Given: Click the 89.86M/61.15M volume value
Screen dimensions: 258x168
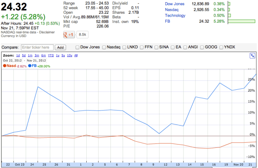Looking at the screenshot, I should click(95, 17).
